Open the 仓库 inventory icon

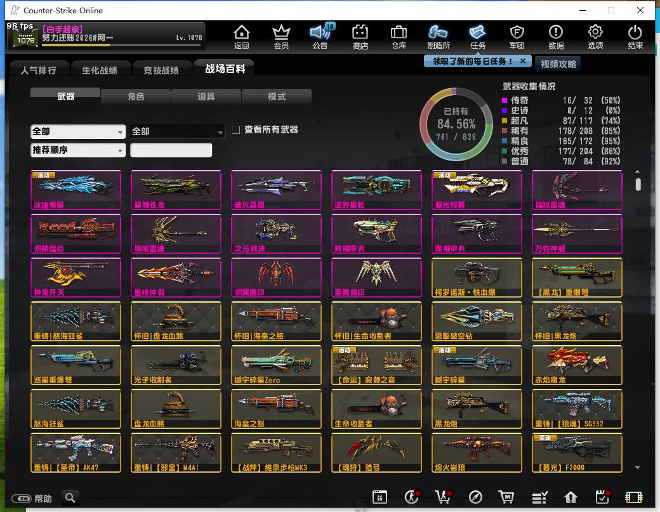pos(399,37)
